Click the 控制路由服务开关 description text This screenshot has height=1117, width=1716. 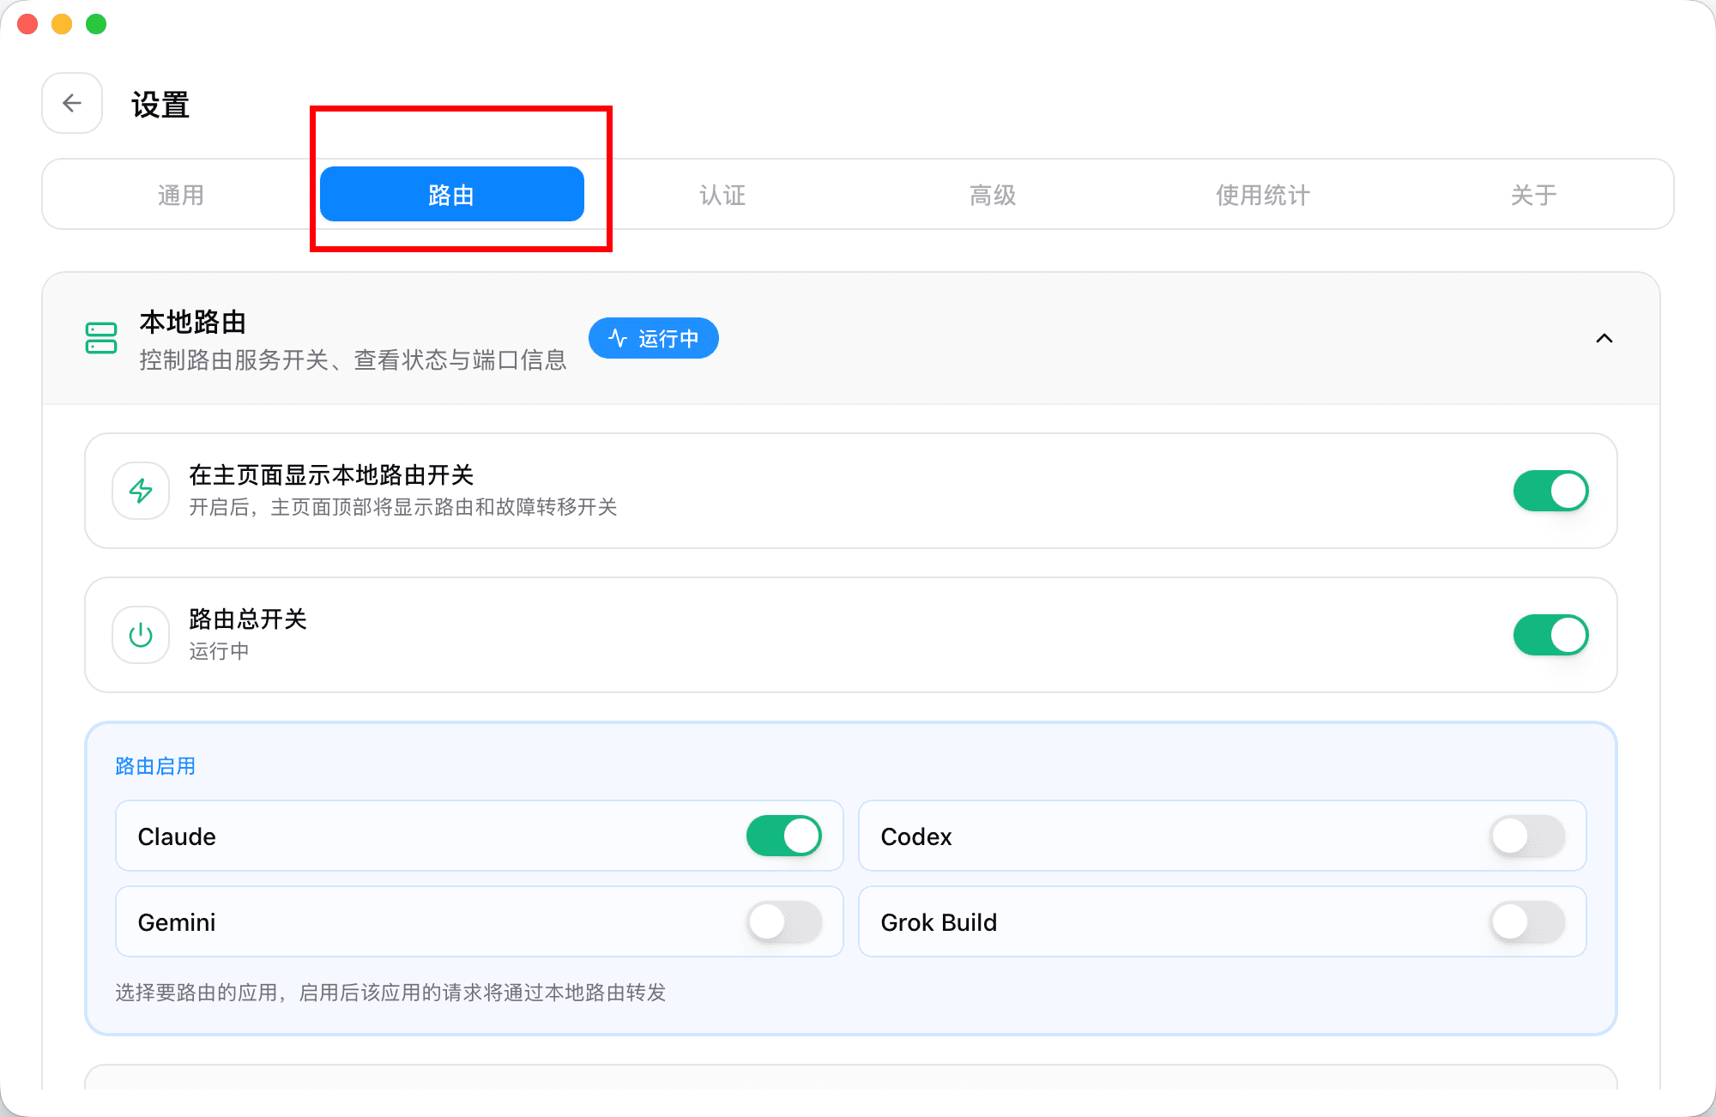[x=353, y=360]
